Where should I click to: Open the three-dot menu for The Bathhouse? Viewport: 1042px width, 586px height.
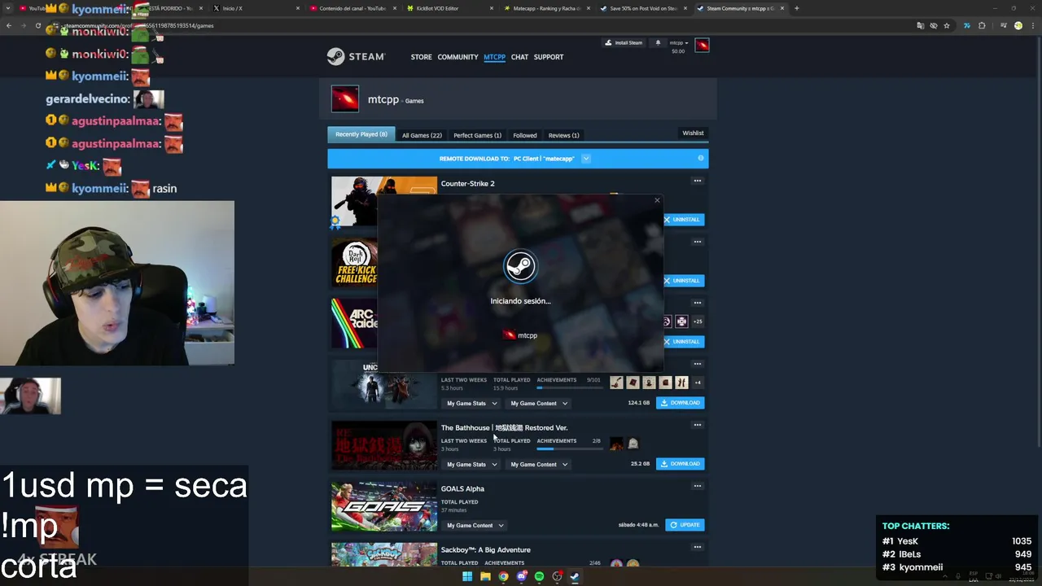pos(697,425)
